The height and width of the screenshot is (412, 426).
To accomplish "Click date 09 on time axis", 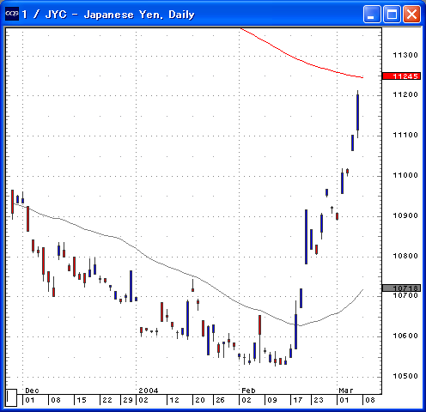I will pyautogui.click(x=272, y=400).
